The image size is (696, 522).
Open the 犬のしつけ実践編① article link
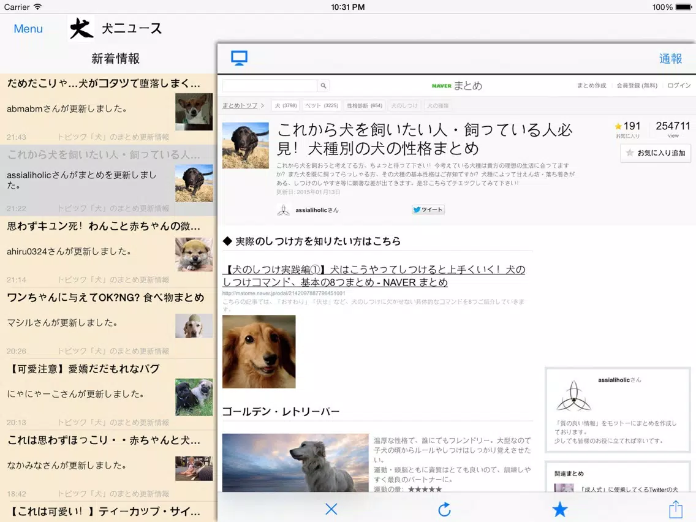pos(374,276)
